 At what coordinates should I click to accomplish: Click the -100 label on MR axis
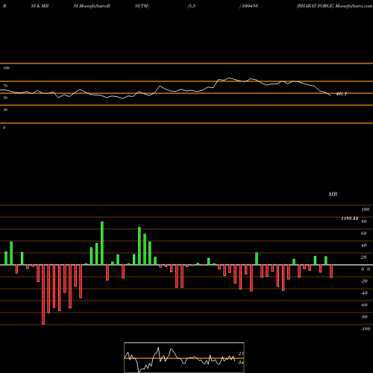365,329
